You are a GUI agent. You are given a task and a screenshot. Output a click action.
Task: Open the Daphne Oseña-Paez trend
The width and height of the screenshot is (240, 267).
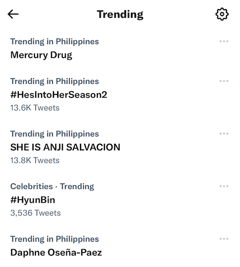click(x=56, y=253)
